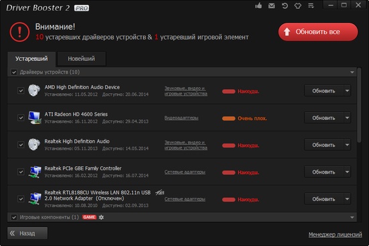This screenshot has width=369, height=246.
Task: Collapse the Драйверы устройств section arrow
Action: pos(352,72)
